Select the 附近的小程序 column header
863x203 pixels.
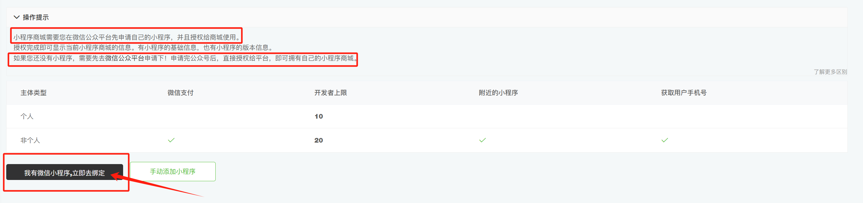(498, 93)
